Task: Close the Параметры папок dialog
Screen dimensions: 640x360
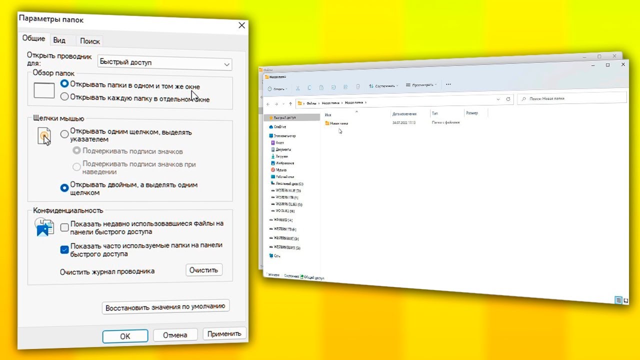Action: point(242,25)
